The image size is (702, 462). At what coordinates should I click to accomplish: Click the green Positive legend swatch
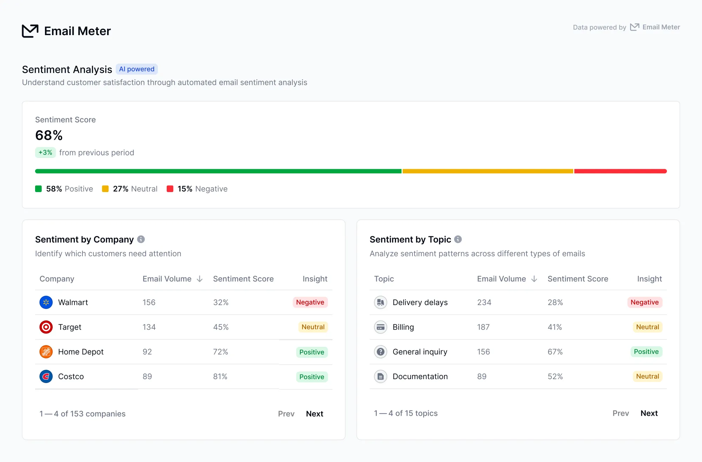coord(39,189)
